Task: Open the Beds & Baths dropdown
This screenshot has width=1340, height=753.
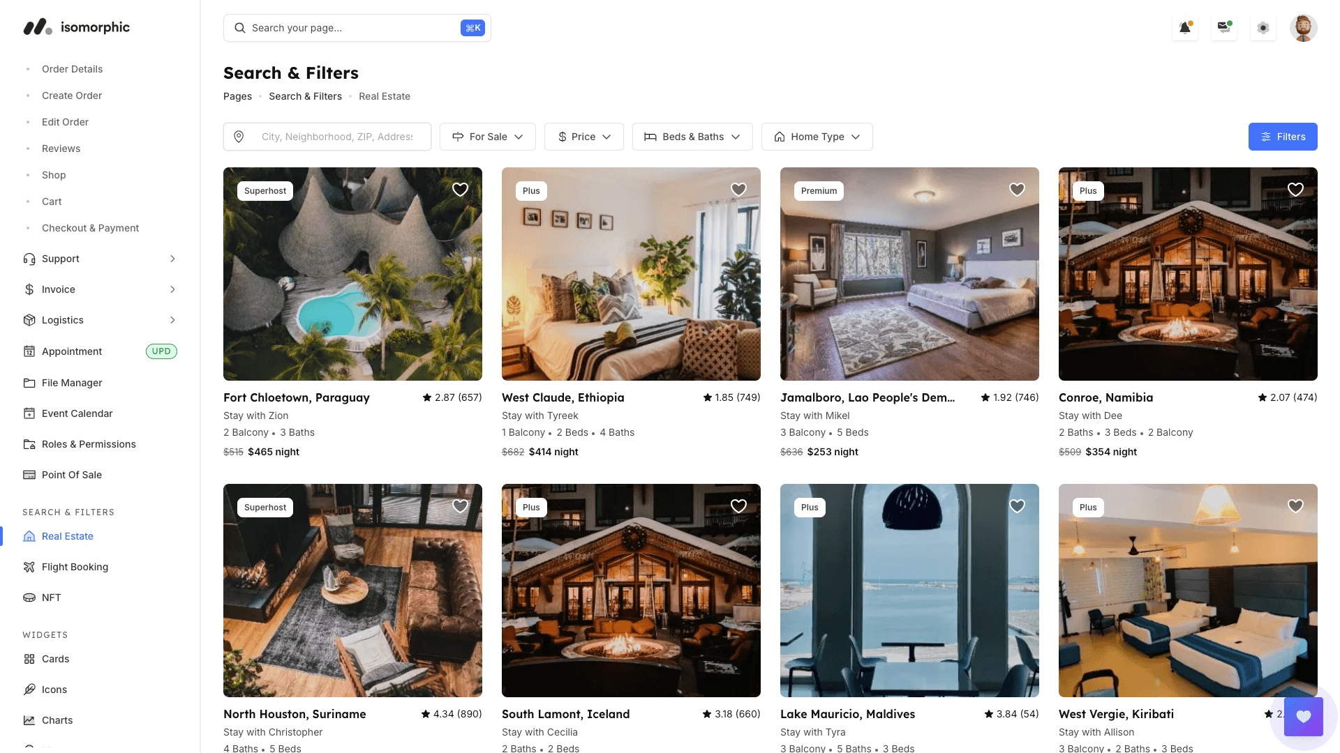Action: (x=692, y=137)
